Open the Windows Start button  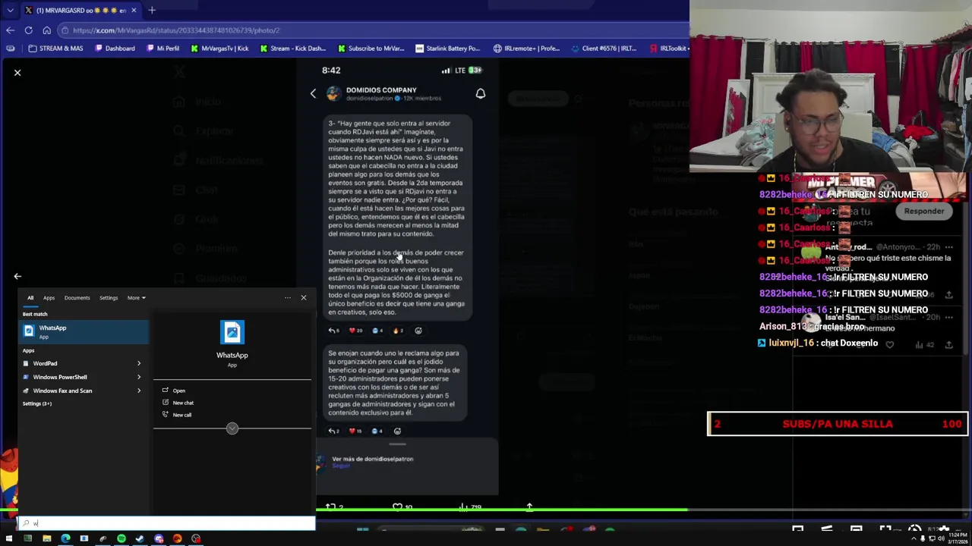click(x=9, y=538)
